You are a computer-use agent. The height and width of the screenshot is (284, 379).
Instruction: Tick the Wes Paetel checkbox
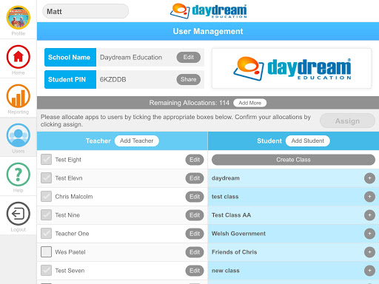[x=46, y=252]
